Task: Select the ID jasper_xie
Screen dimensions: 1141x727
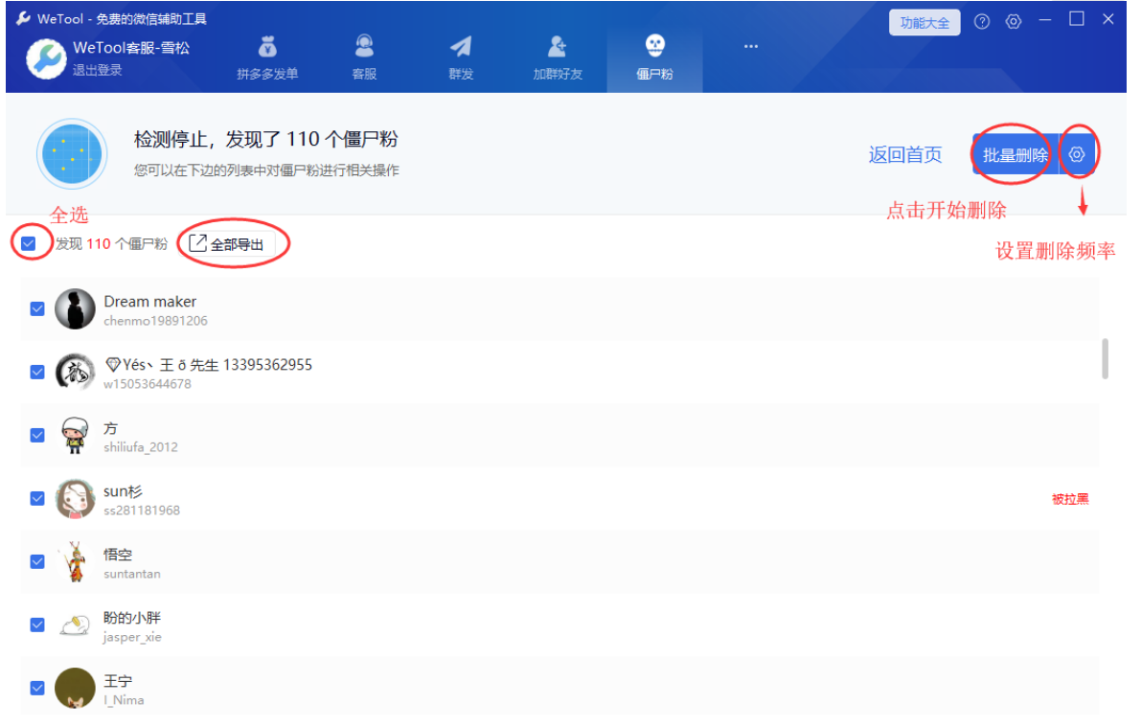Action: (132, 637)
